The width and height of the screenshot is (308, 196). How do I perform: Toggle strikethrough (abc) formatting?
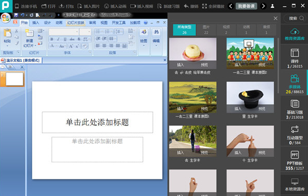pos(72,39)
